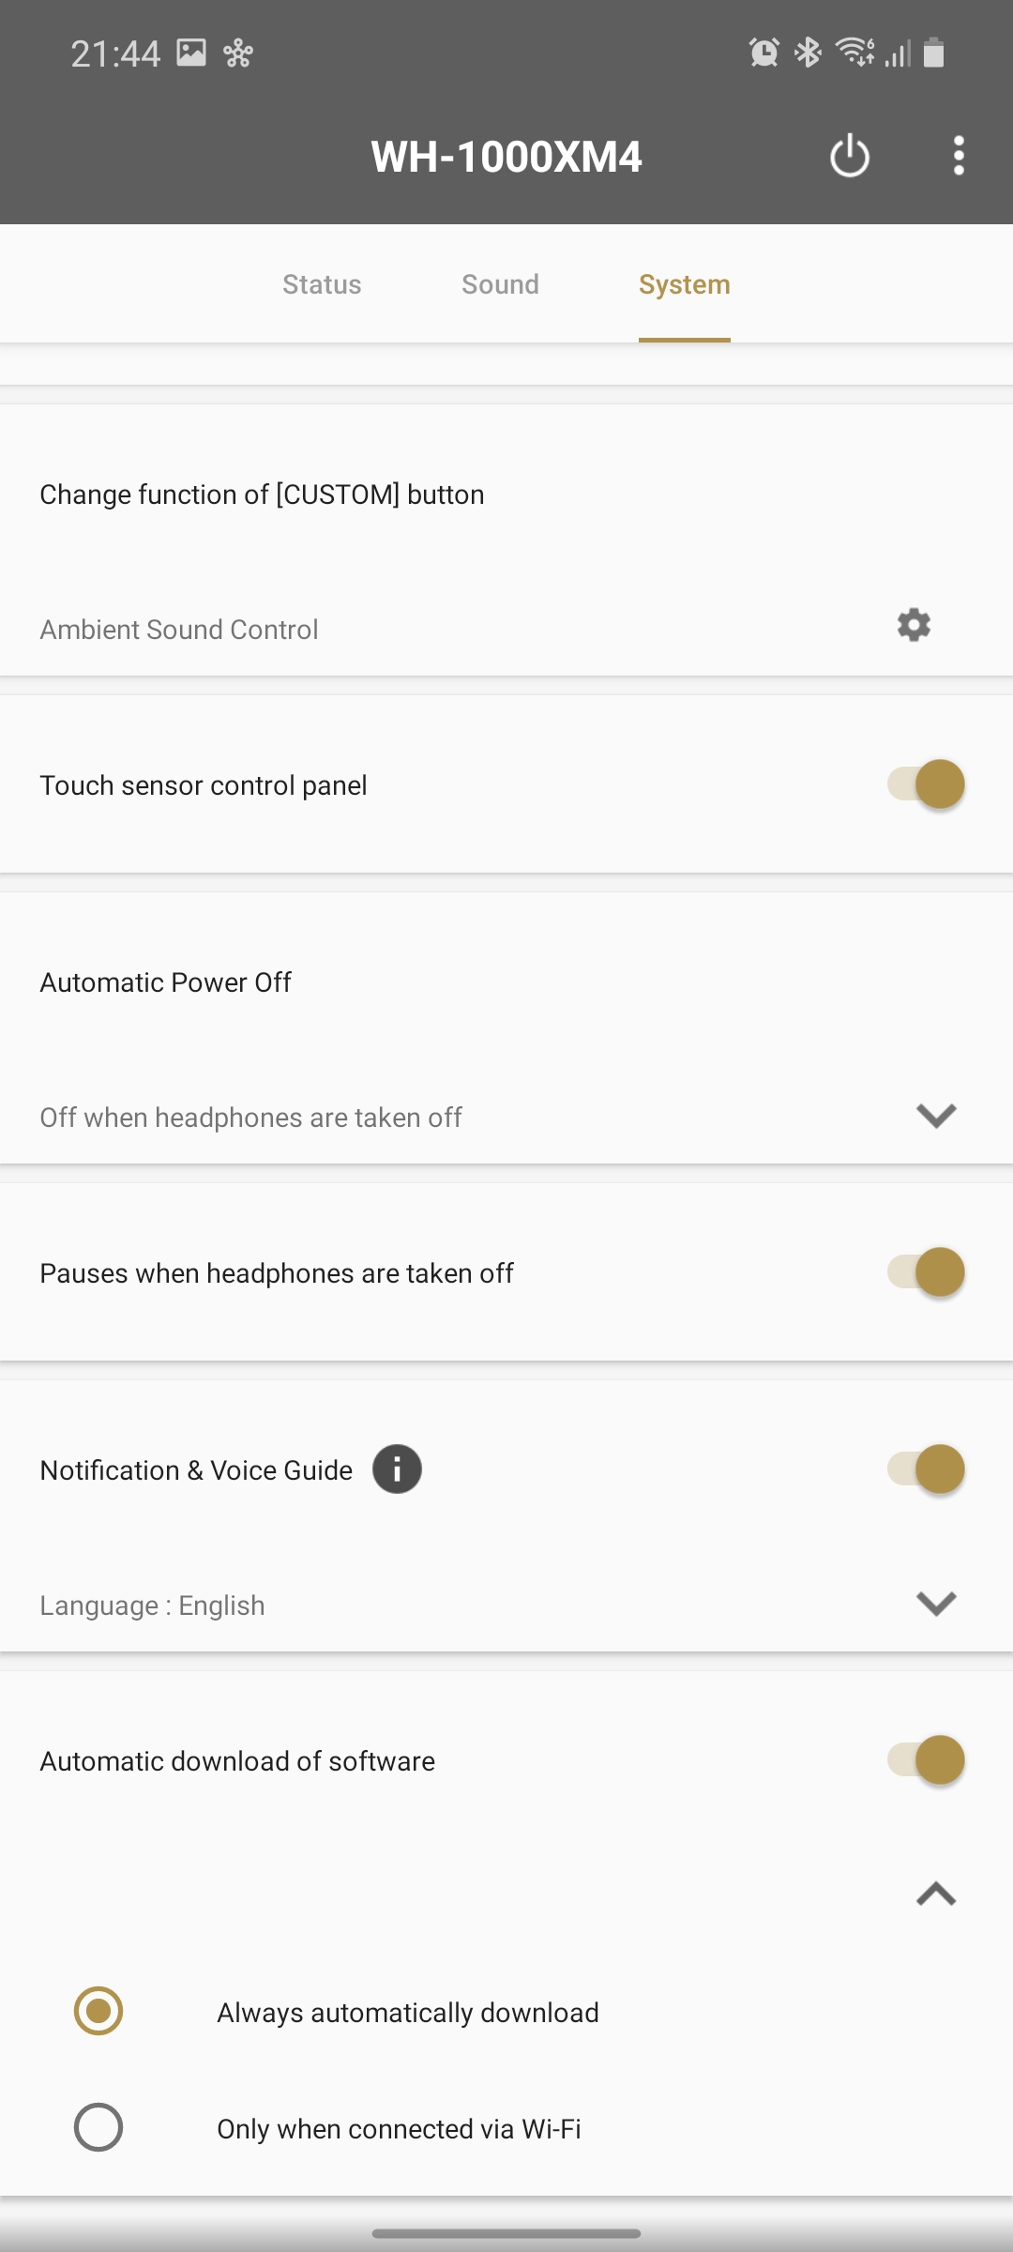Collapse the automatic download options
Image resolution: width=1013 pixels, height=2252 pixels.
[936, 1894]
